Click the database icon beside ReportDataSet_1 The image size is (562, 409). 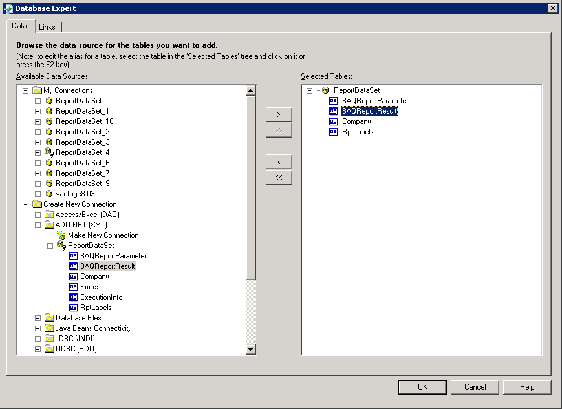49,111
